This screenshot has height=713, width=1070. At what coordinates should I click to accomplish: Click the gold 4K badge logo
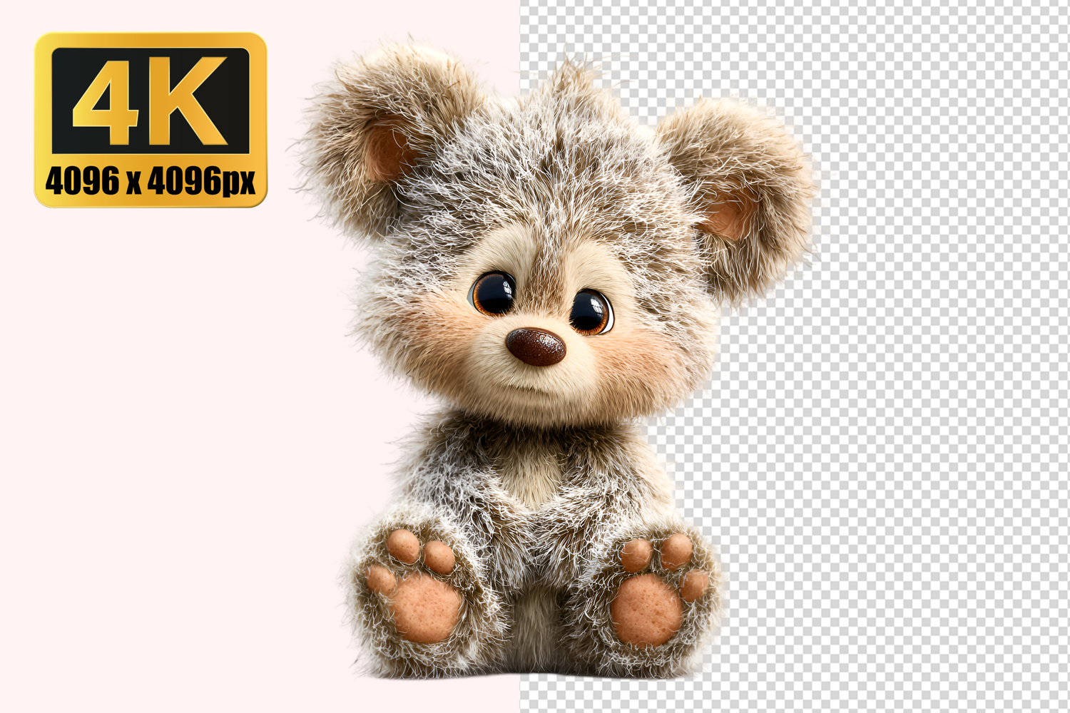coord(150,119)
